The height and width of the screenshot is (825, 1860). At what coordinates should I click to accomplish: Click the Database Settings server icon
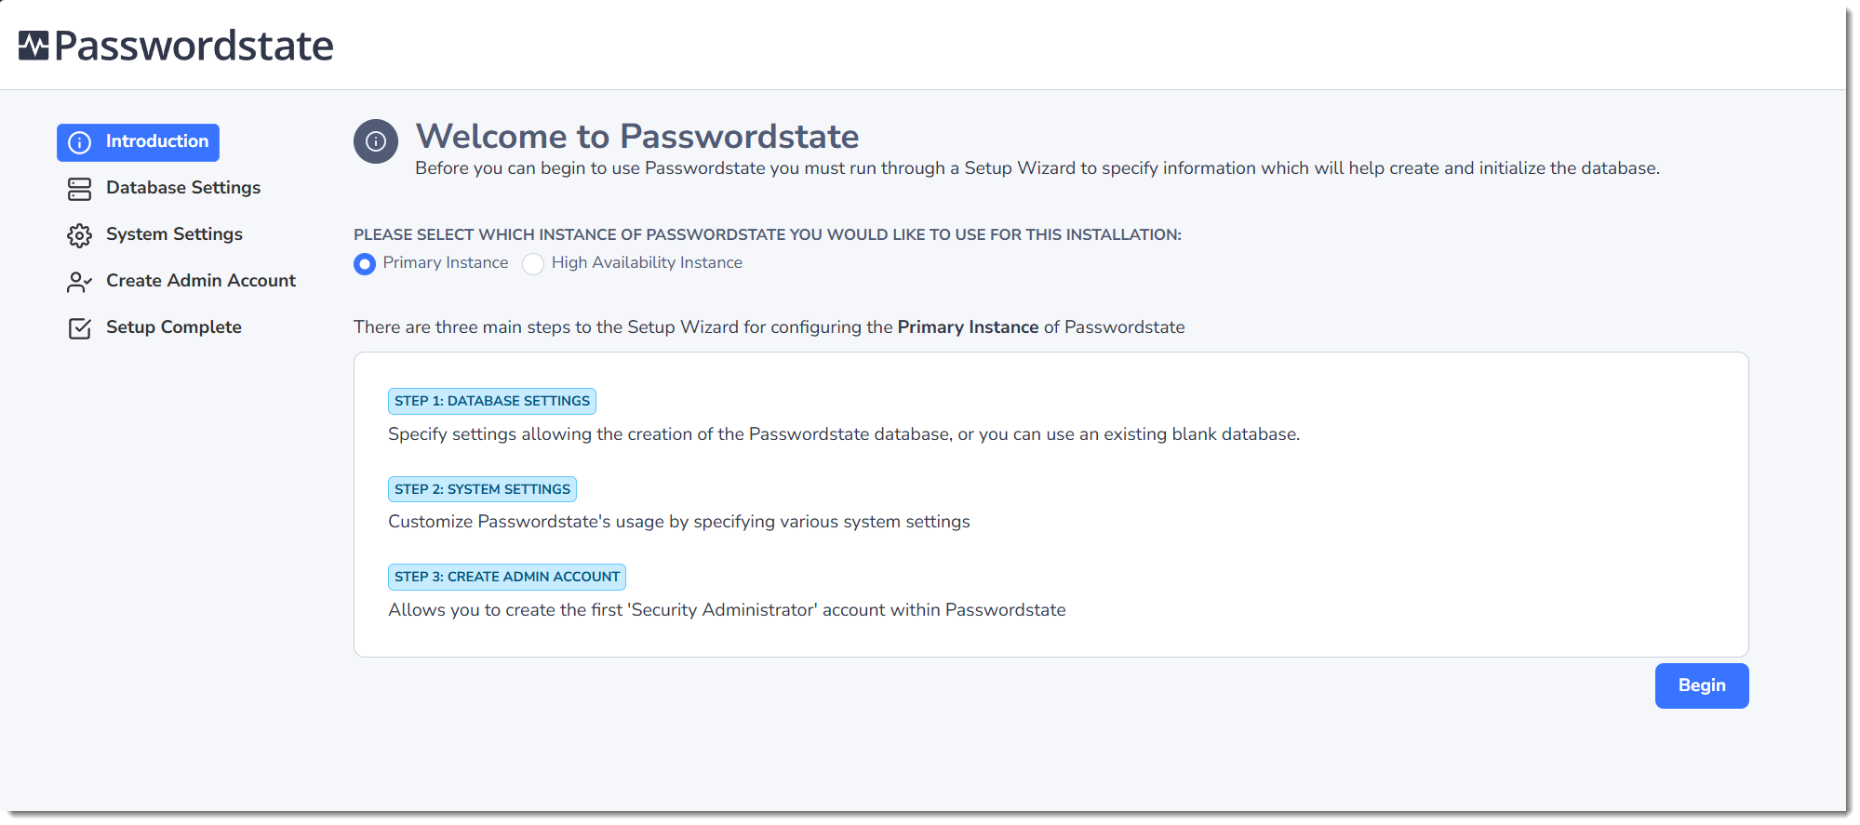coord(80,189)
